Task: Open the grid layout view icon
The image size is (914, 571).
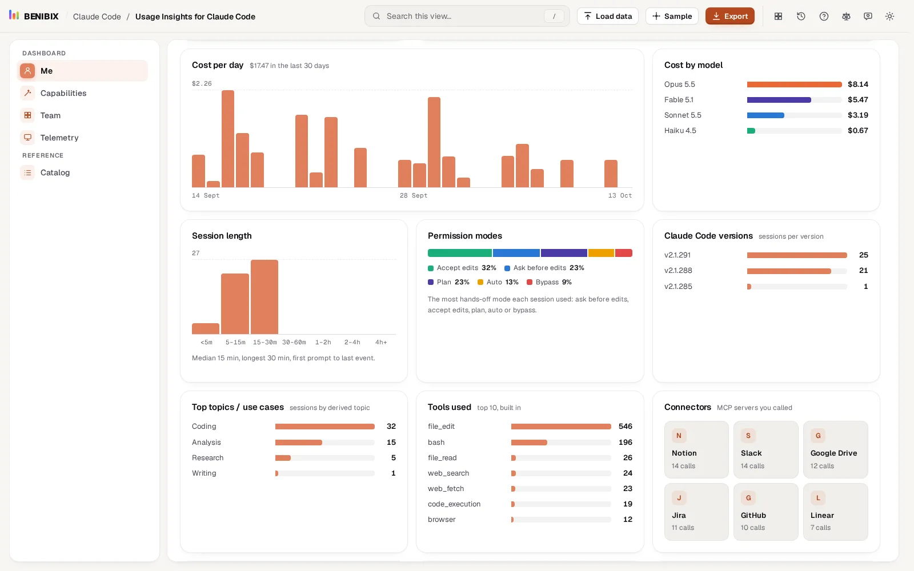Action: [x=778, y=16]
